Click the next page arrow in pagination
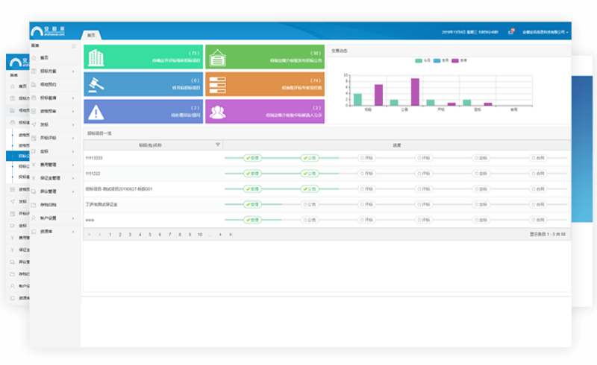Screen dimensions: 597x365 click(x=220, y=235)
